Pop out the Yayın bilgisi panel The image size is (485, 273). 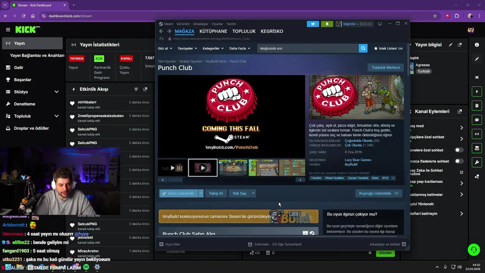click(460, 45)
